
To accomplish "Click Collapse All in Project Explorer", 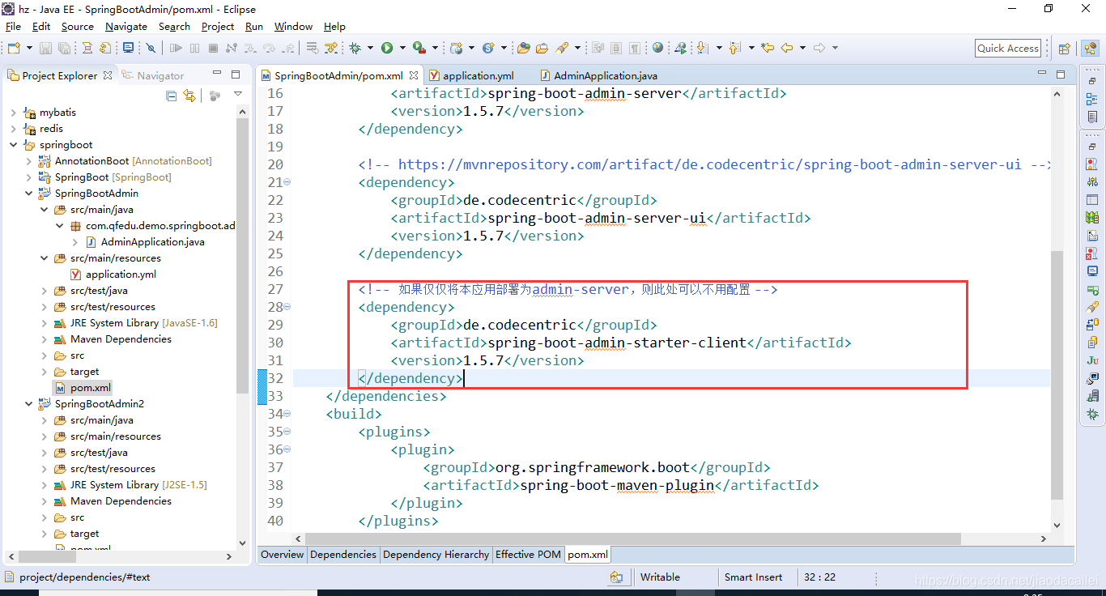I will click(172, 96).
